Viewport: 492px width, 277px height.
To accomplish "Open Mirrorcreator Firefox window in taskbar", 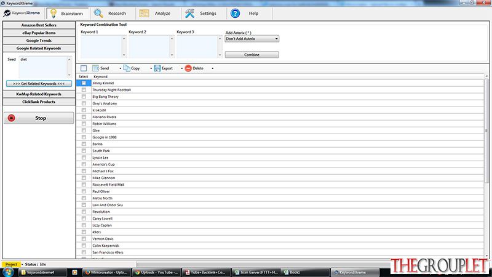I will pos(106,272).
